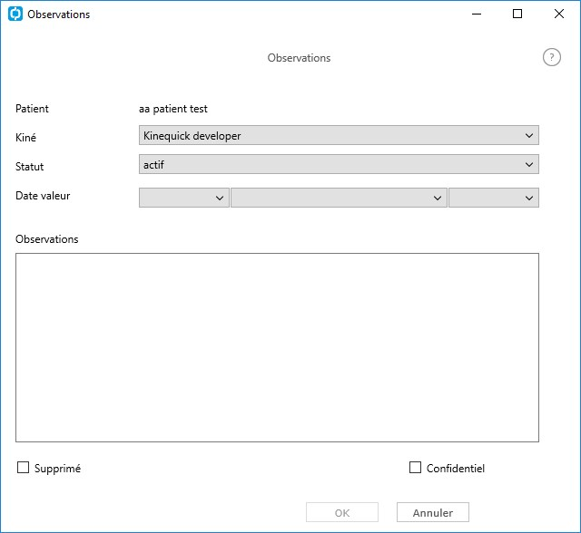The width and height of the screenshot is (581, 533).
Task: Open the last Date valeur year dropdown
Action: (494, 198)
